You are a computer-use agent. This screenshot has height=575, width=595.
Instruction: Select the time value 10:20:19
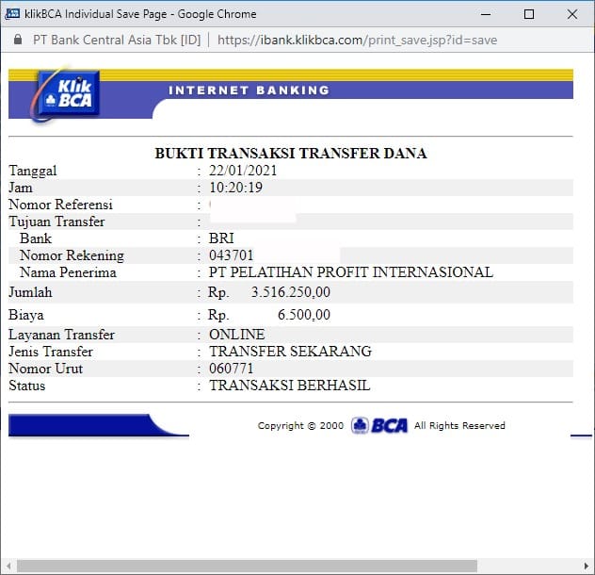[x=235, y=188]
